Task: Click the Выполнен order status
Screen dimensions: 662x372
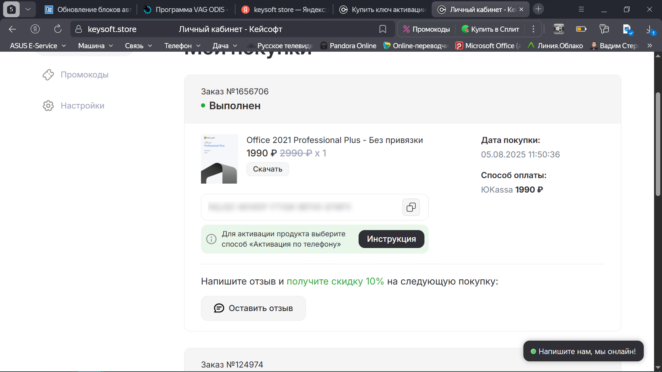Action: pos(234,106)
